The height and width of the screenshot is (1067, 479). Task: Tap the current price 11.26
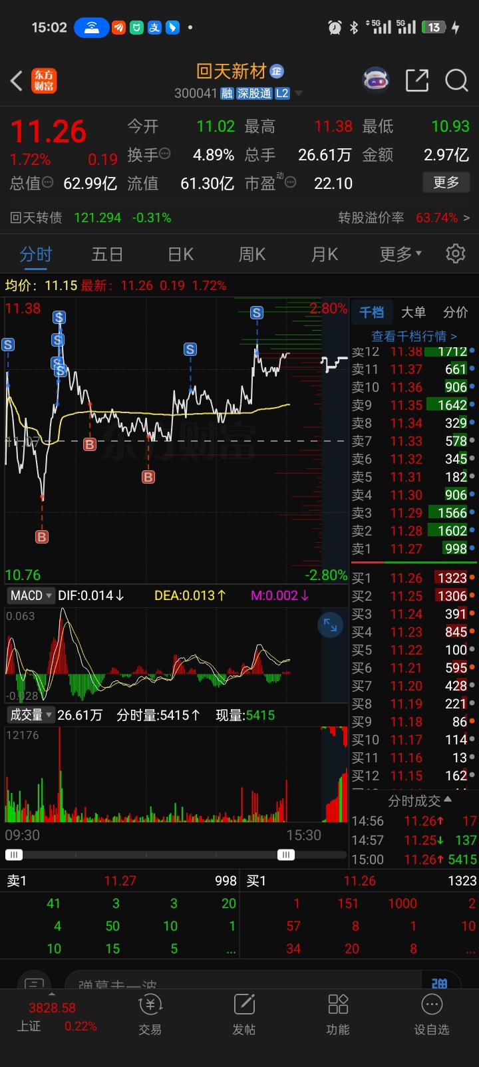[x=49, y=131]
